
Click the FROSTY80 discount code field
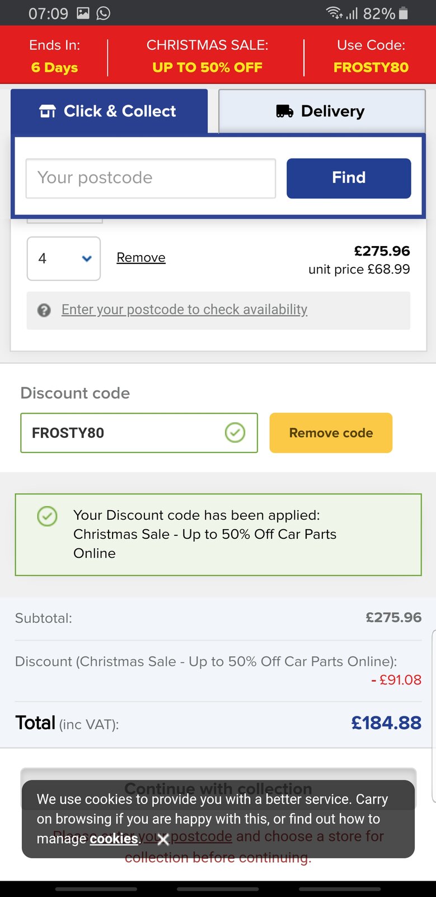(123, 433)
